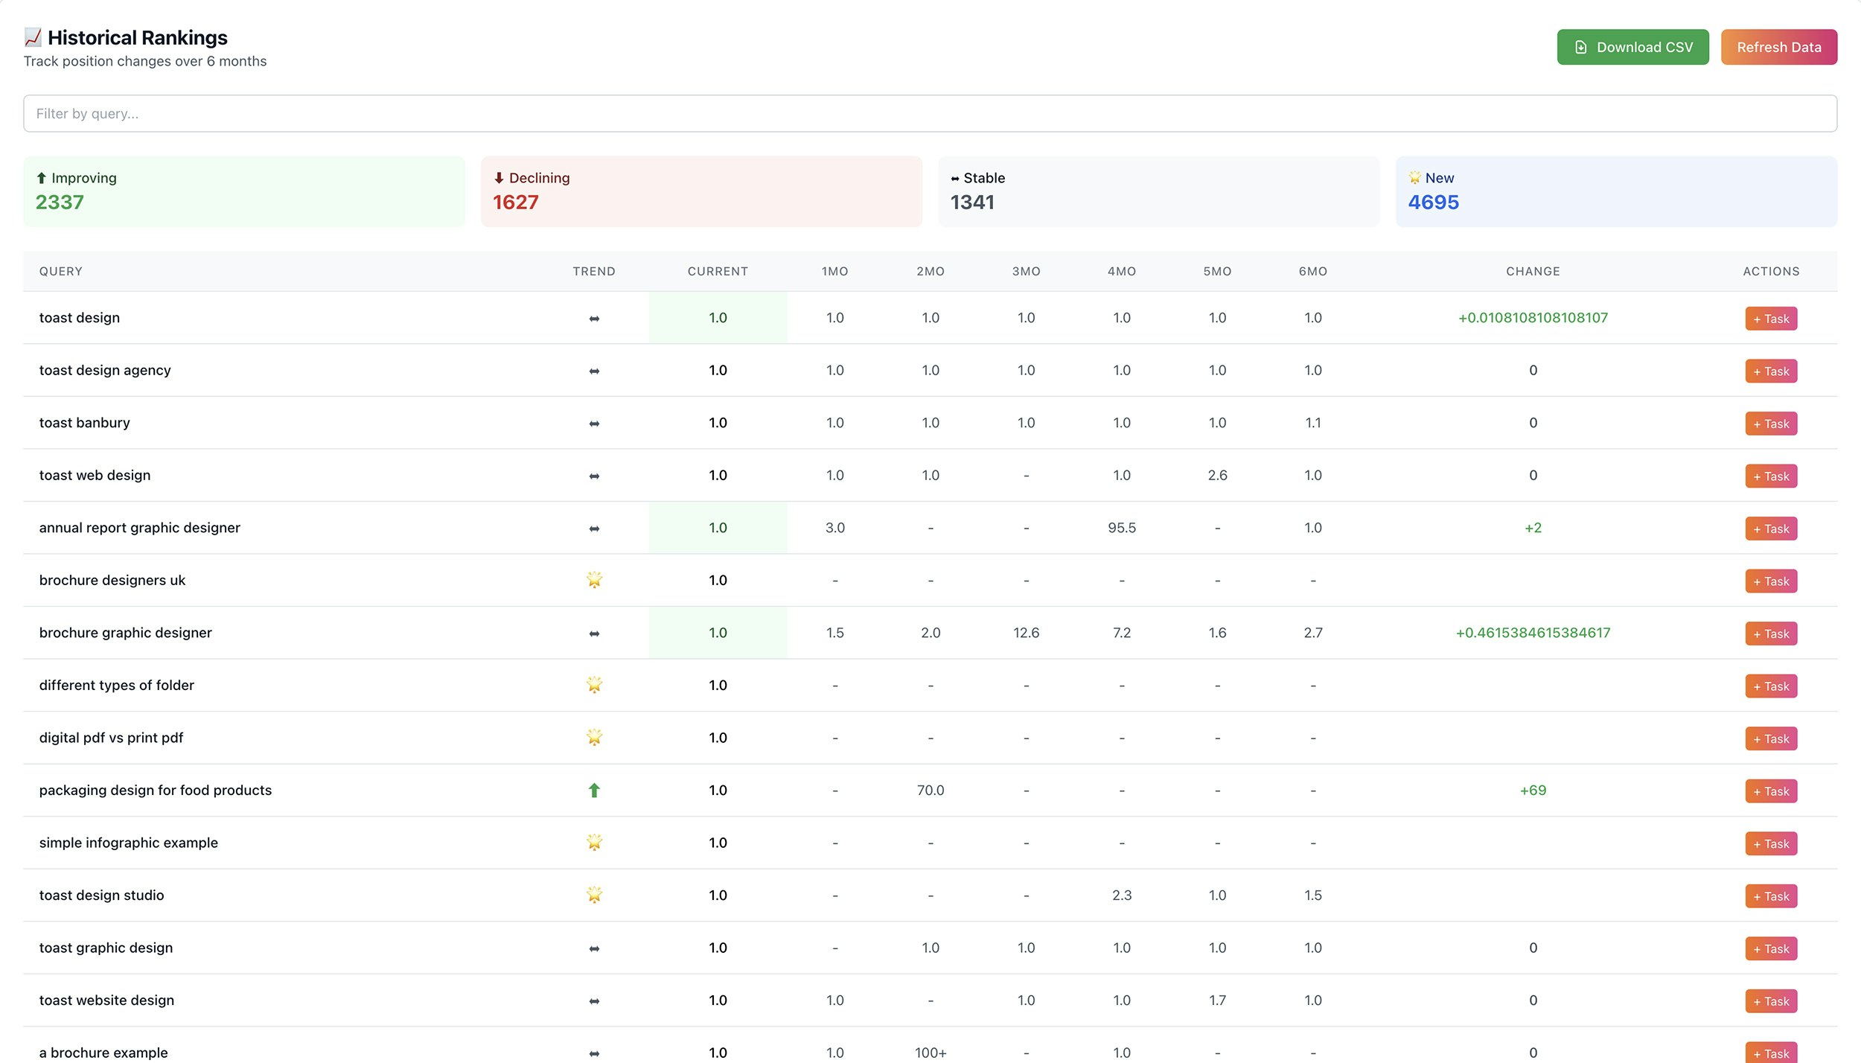Click the Download CSV button
Viewport: 1861px width, 1063px height.
(x=1632, y=46)
